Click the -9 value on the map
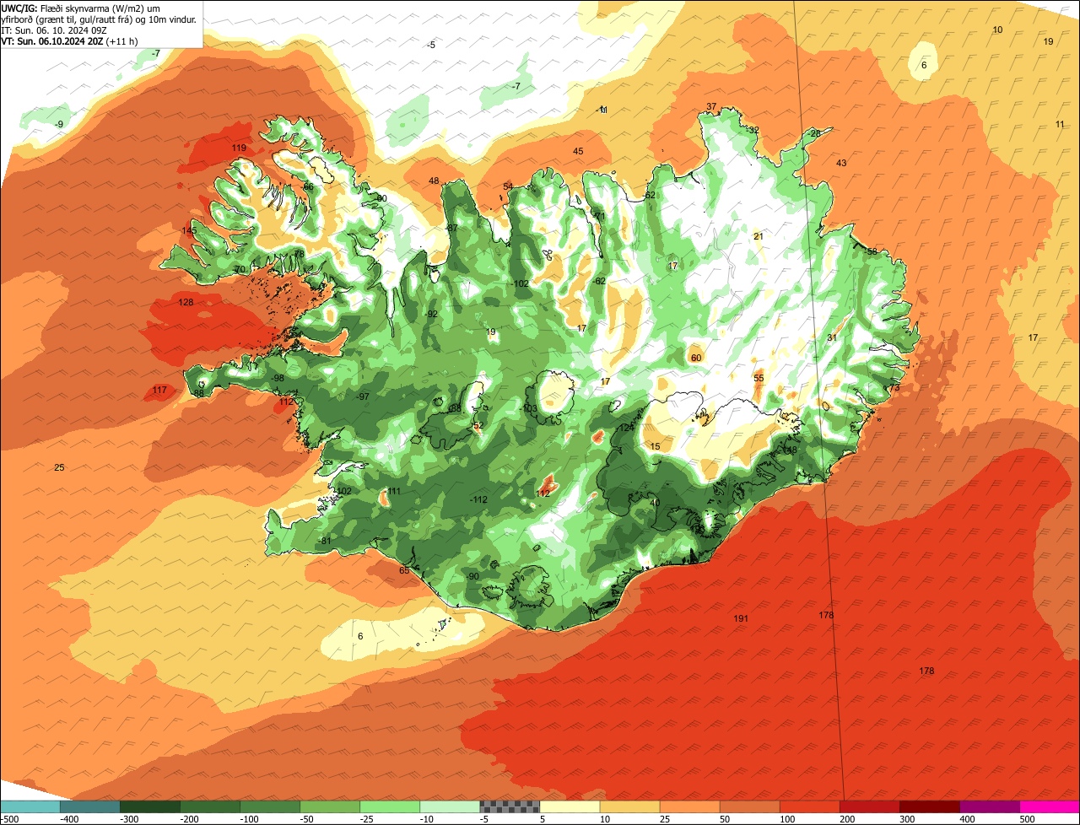Viewport: 1080px width, 825px height. [x=58, y=124]
